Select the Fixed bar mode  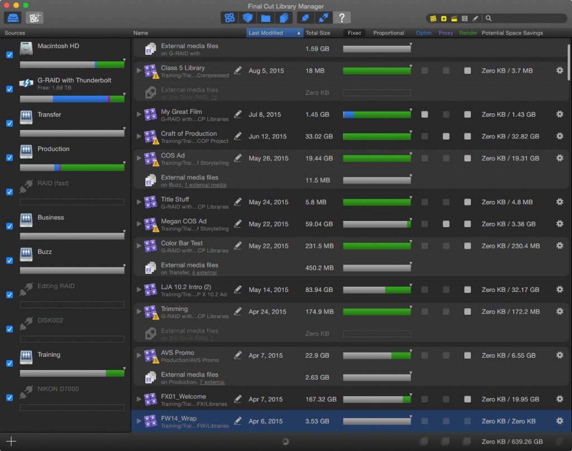coord(354,33)
